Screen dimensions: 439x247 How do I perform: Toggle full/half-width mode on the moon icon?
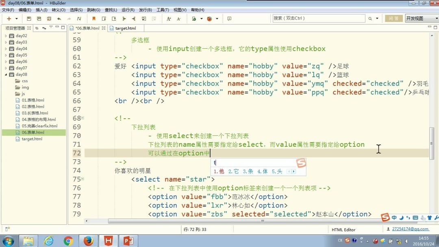tap(401, 217)
